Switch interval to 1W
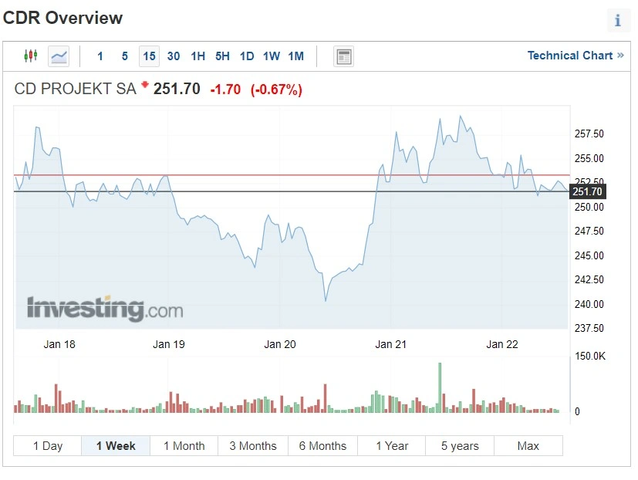 [272, 56]
